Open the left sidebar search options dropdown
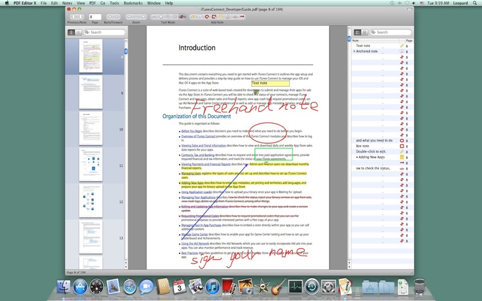 click(x=87, y=32)
